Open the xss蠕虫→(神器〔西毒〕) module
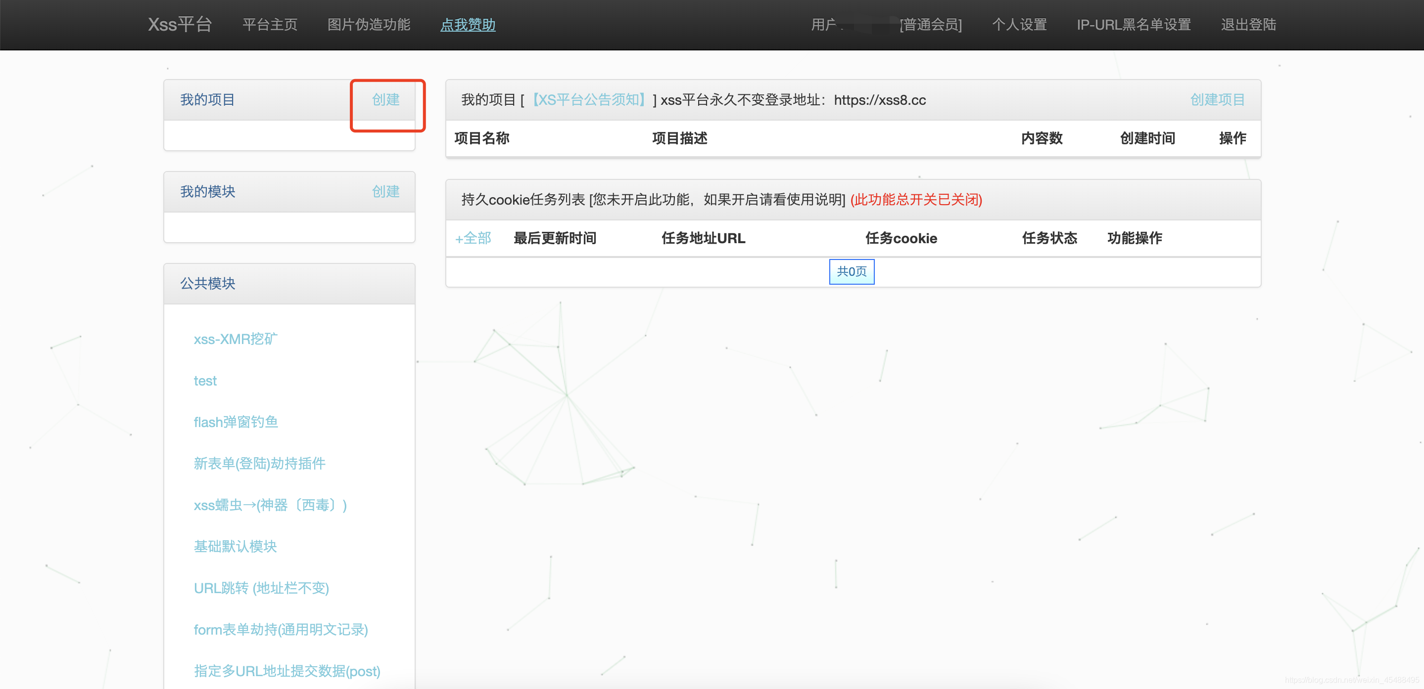Screen dimensions: 1424x689 tap(270, 505)
